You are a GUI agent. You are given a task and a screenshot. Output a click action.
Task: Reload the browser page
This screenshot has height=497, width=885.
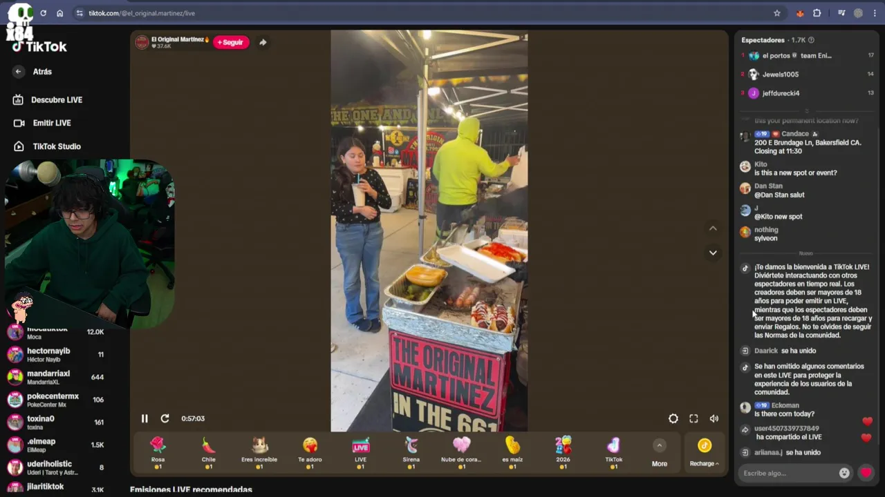coord(44,13)
